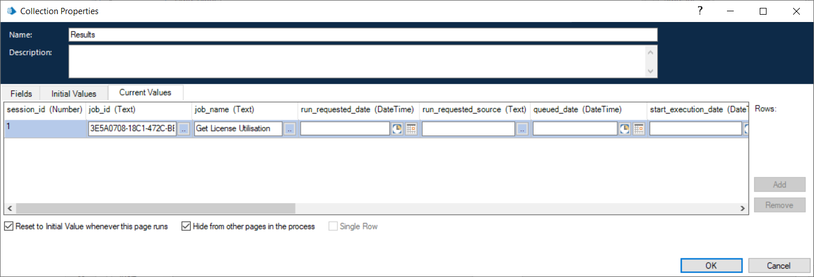Click the horizontal scrollbar thumb
814x277 pixels.
(x=155, y=209)
